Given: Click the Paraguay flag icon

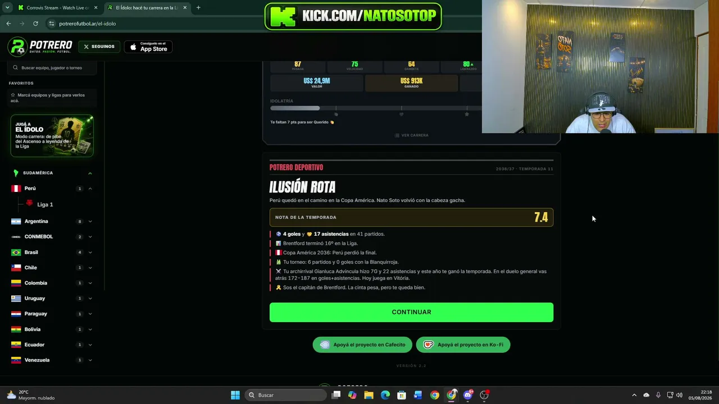Looking at the screenshot, I should coord(16,314).
